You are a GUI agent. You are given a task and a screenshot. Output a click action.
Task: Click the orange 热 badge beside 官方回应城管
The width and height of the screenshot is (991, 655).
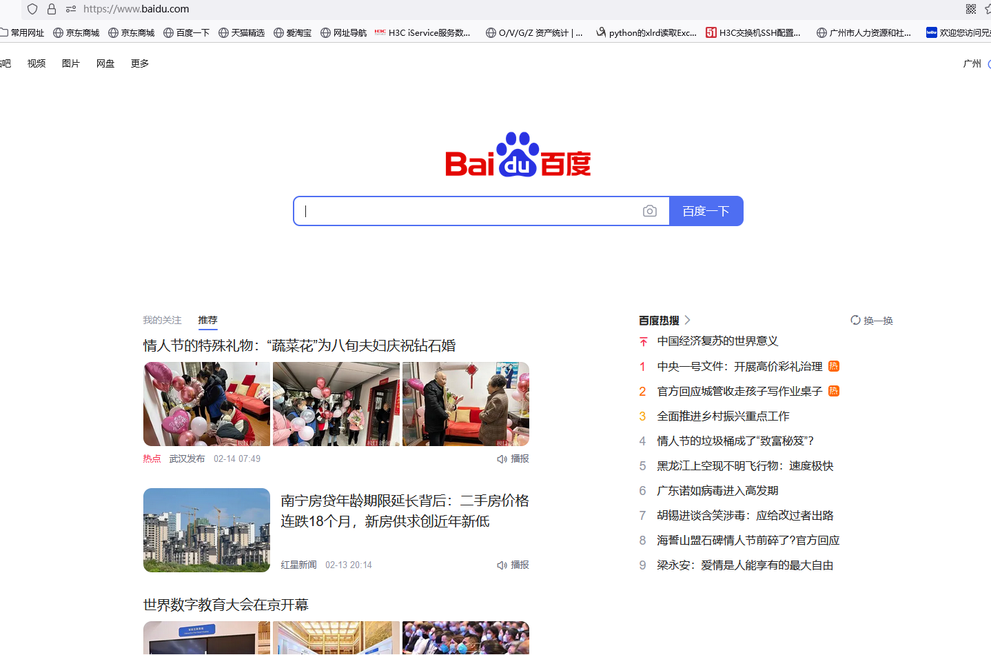point(834,391)
